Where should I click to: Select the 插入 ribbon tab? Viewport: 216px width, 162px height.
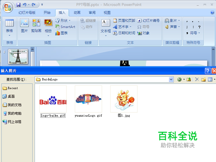coord(62,12)
